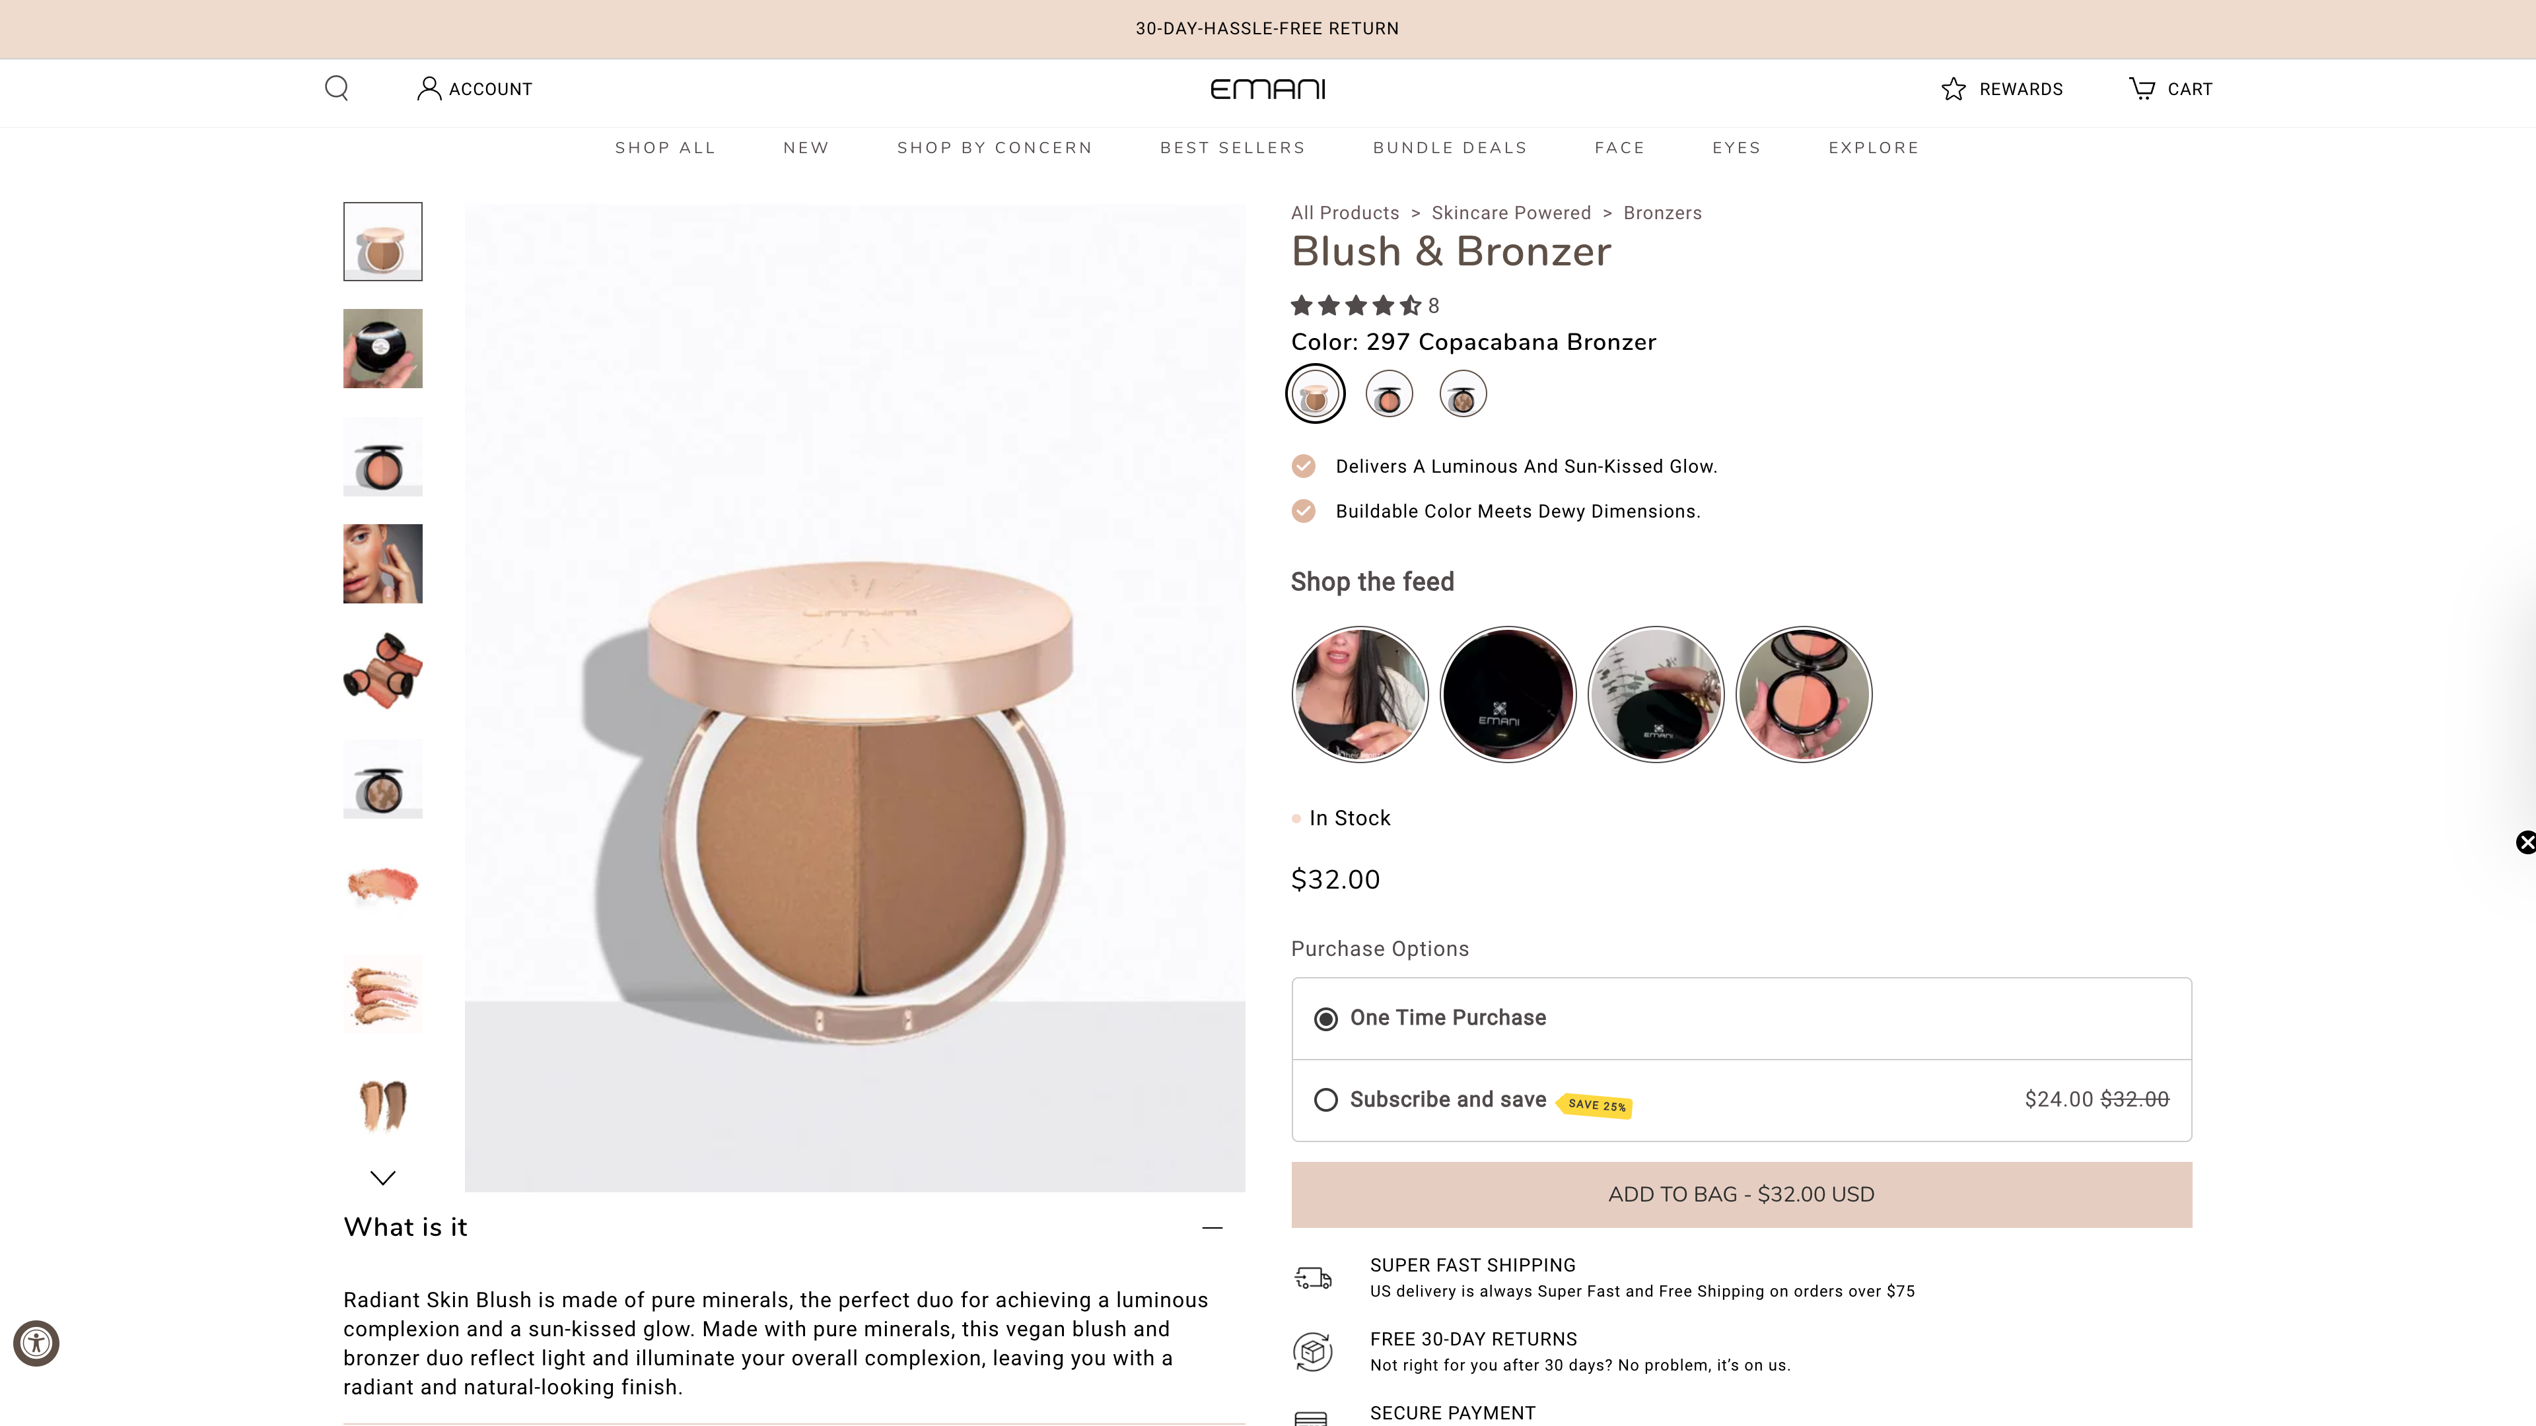The height and width of the screenshot is (1426, 2536).
Task: Open the Rewards star icon
Action: point(1954,88)
